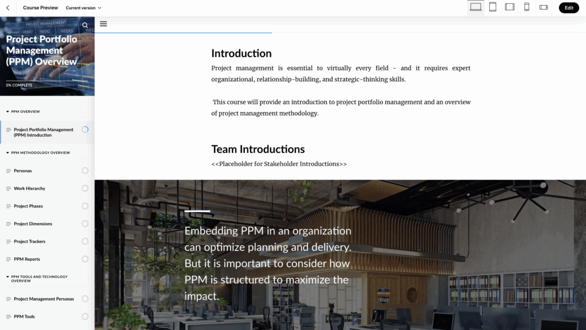Open the Project Phases lesson
The height and width of the screenshot is (330, 586).
coord(29,206)
